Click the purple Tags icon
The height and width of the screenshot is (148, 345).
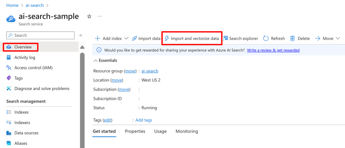tap(9, 78)
